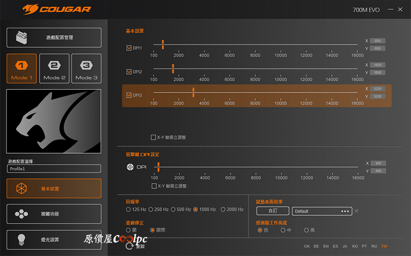The width and height of the screenshot is (411, 256).
Task: Switch language to ES
Action: pos(335,246)
